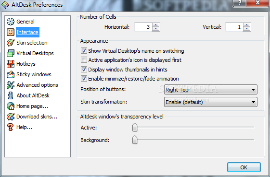
Task: Click the Interface smiley face icon
Action: coord(11,32)
